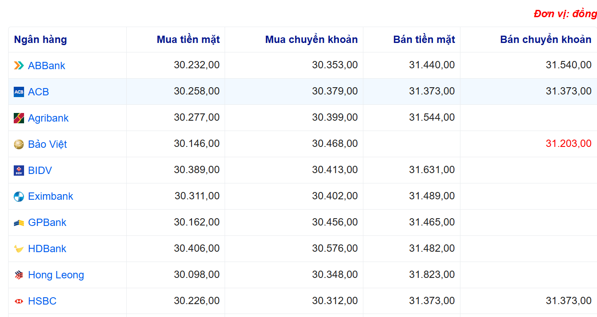Open the Eximbank bank link

tap(51, 196)
